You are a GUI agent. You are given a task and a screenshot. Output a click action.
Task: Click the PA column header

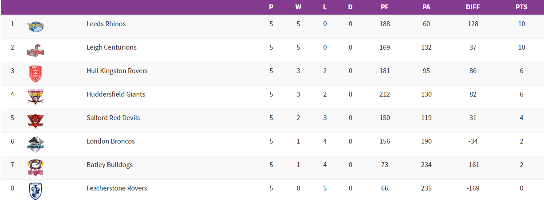[426, 7]
